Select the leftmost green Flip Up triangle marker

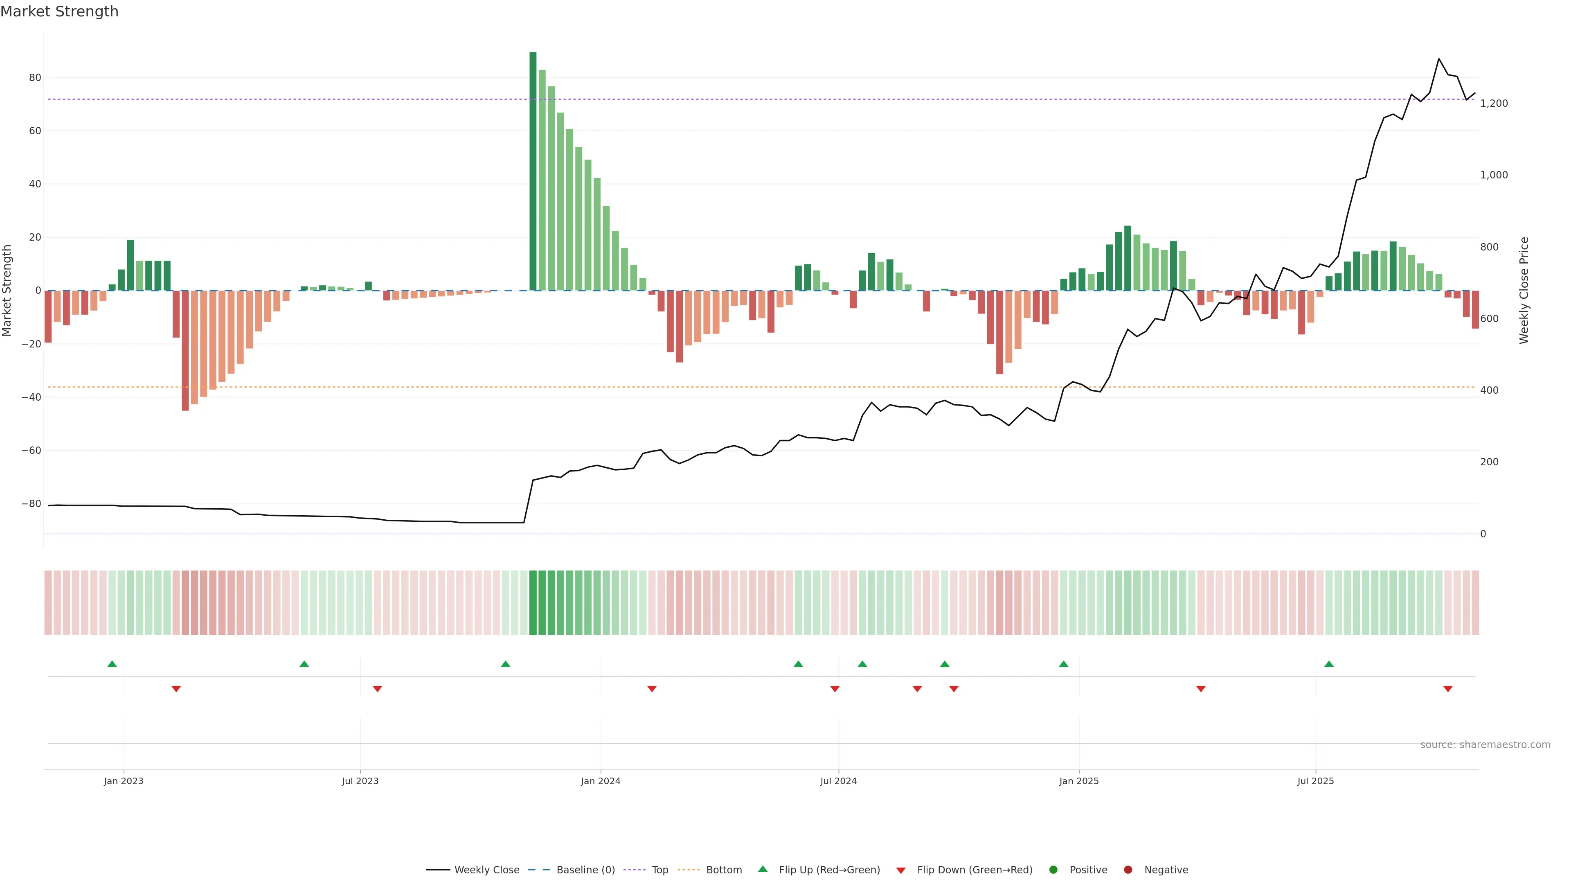112,664
